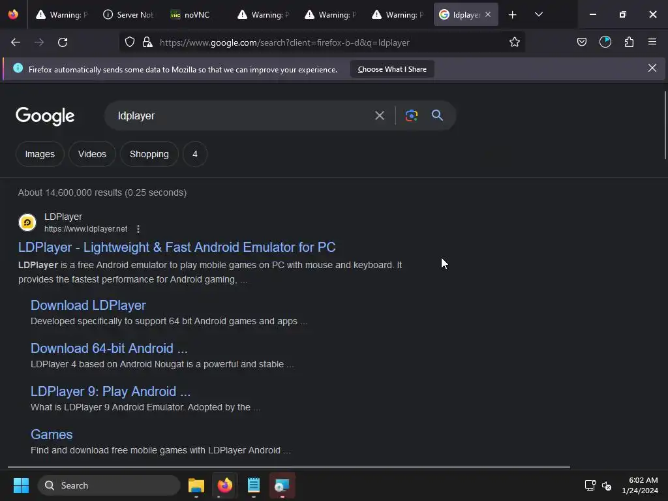The width and height of the screenshot is (668, 501).
Task: Click the taskbar Search box
Action: (109, 485)
